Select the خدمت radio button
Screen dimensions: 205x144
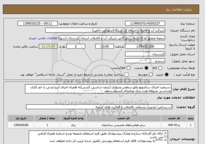[x=146, y=68]
